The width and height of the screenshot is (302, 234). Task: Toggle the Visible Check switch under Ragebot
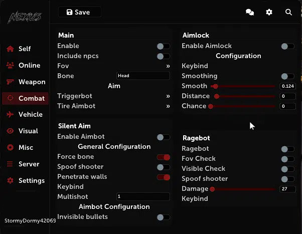287,169
